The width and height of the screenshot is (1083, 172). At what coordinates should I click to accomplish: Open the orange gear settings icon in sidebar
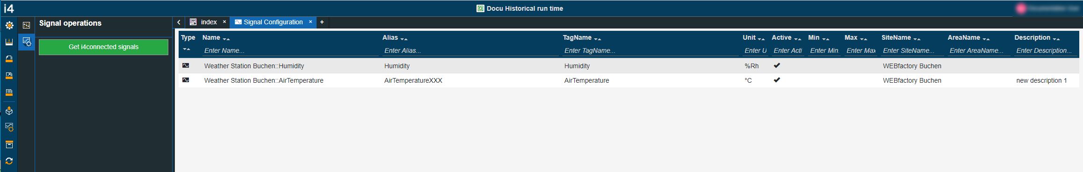(x=9, y=25)
